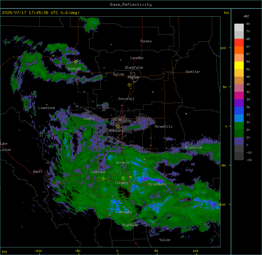Select the bright green 20–30 dBZ legend swatch
262x255 pixels.
click(x=239, y=126)
